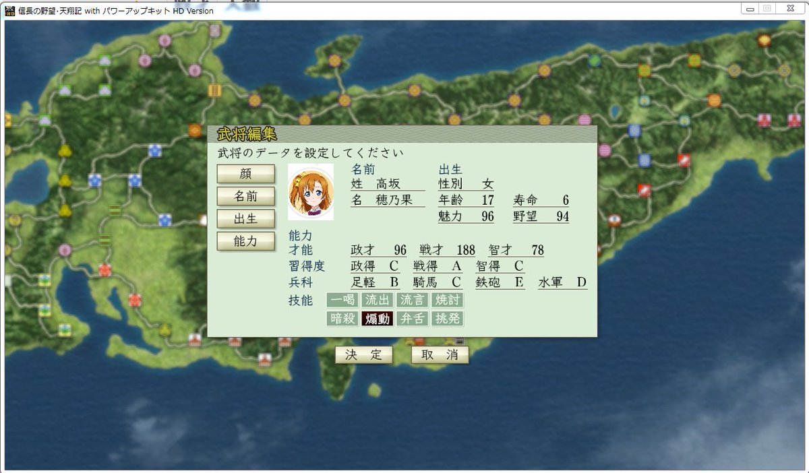
Task: Select the 出生 (birth) button
Action: pos(246,218)
